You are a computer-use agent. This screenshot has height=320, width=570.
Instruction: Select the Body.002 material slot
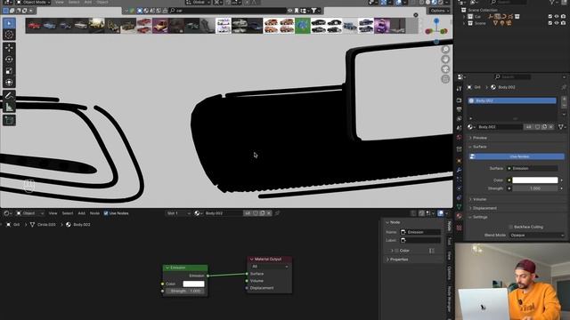coord(512,100)
